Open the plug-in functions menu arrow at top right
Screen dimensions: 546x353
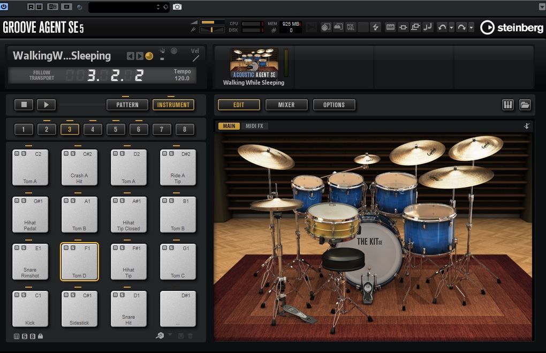coord(542,7)
